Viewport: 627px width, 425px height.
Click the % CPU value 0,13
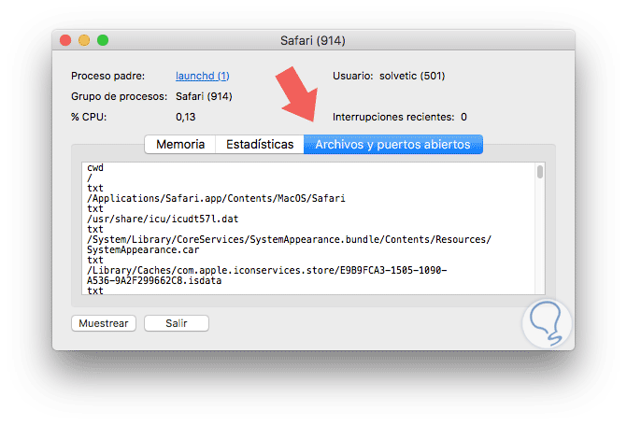[186, 117]
